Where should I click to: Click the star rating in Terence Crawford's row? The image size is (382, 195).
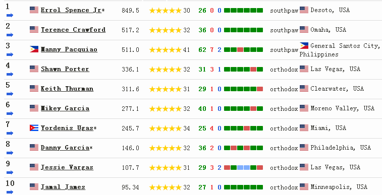(166, 30)
